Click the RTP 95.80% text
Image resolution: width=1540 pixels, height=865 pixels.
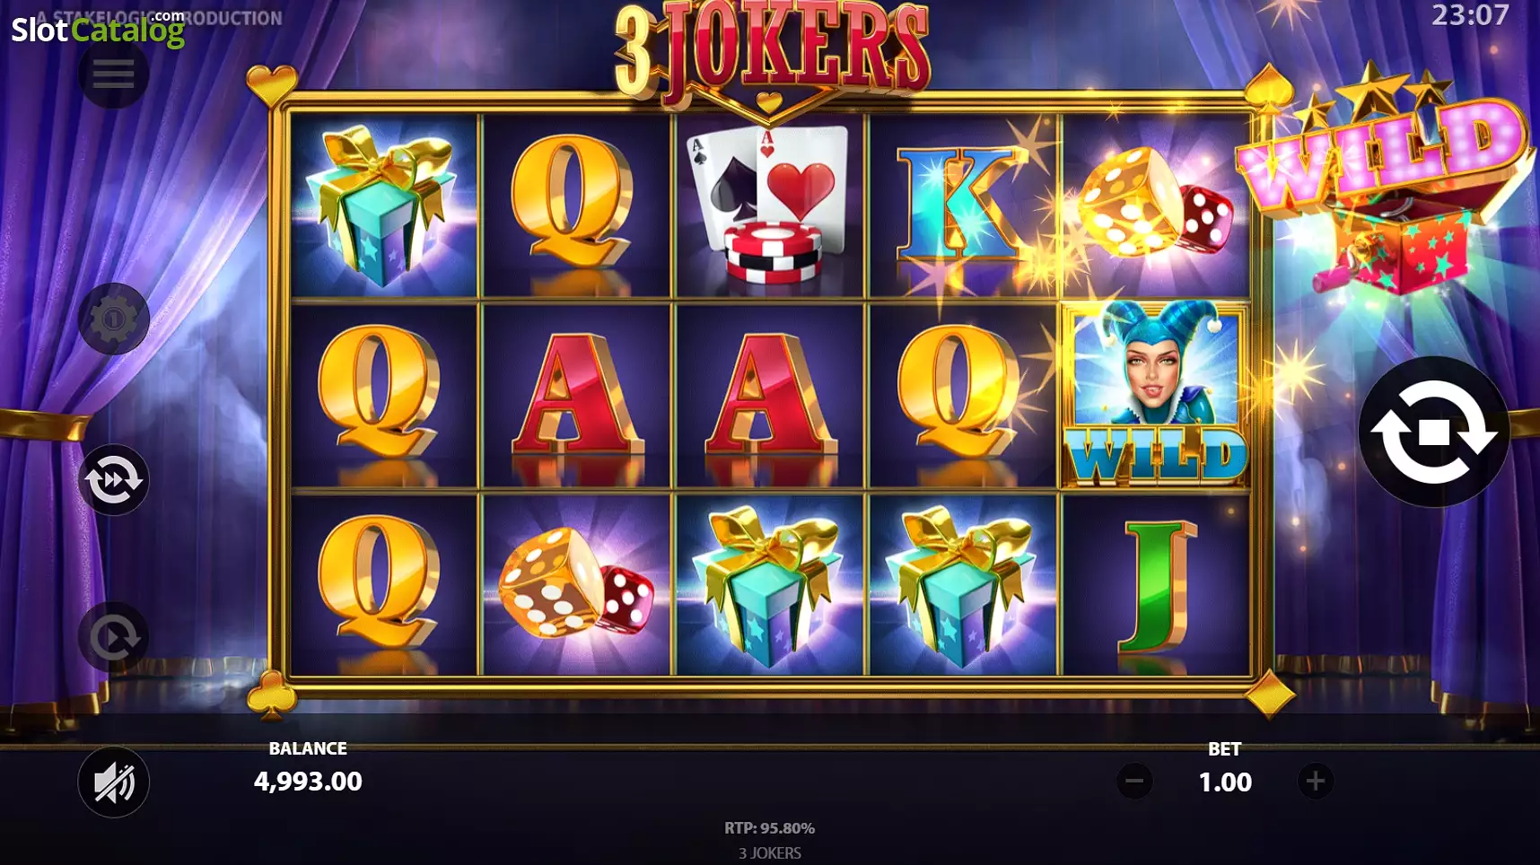[x=770, y=828]
